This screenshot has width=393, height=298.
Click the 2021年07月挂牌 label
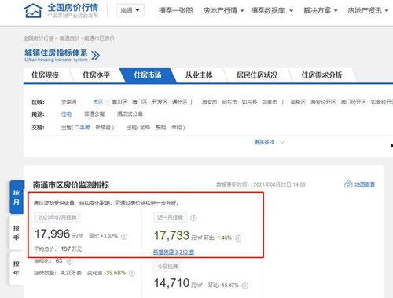57,217
